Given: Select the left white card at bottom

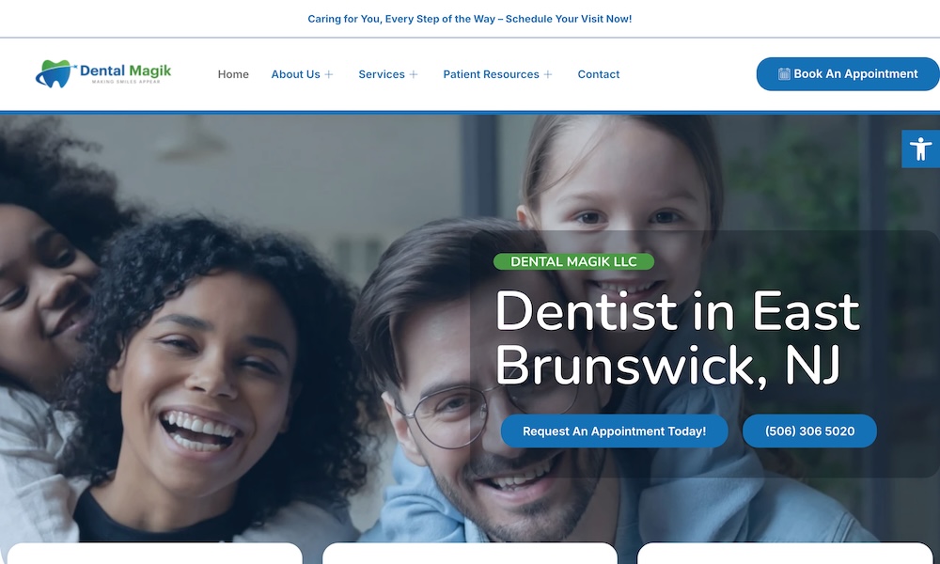Looking at the screenshot, I should click(155, 554).
